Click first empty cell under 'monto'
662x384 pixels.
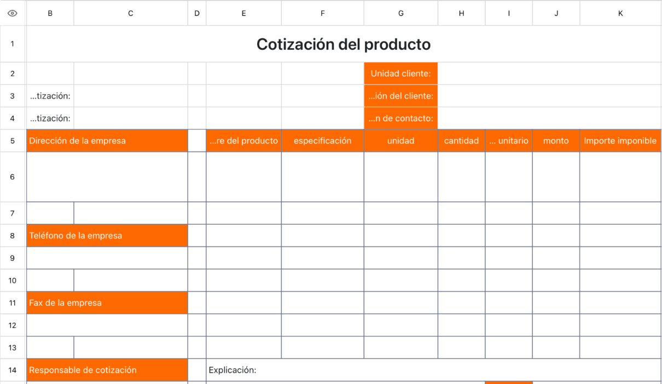556,177
